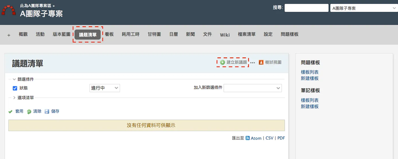
Task: Select the 議題清單 tab
Action: (x=88, y=35)
